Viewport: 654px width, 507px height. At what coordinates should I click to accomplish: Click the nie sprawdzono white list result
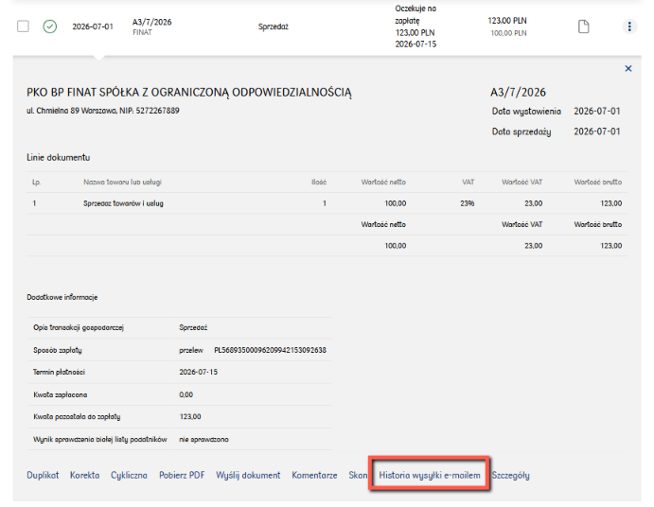(x=203, y=440)
